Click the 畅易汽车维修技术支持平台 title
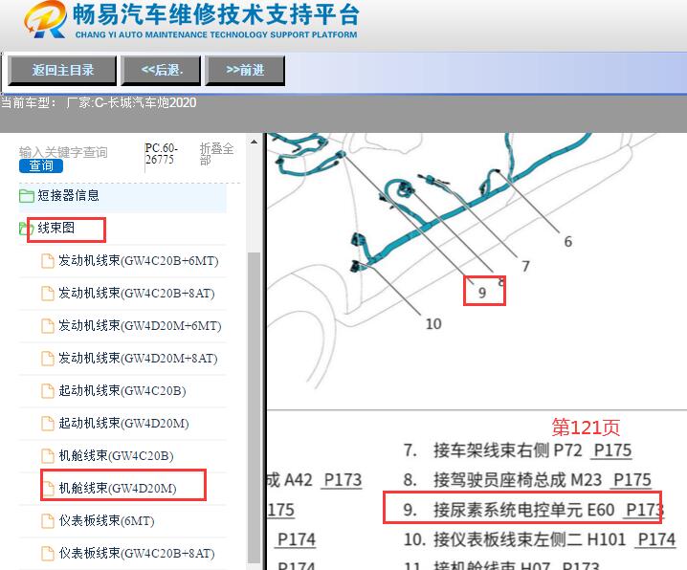 (x=216, y=14)
